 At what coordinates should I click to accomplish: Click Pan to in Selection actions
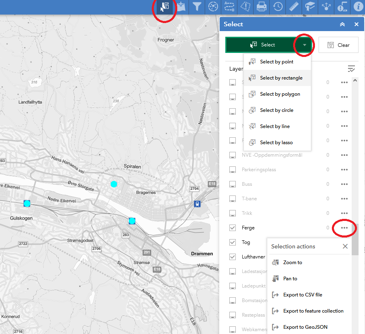290,279
